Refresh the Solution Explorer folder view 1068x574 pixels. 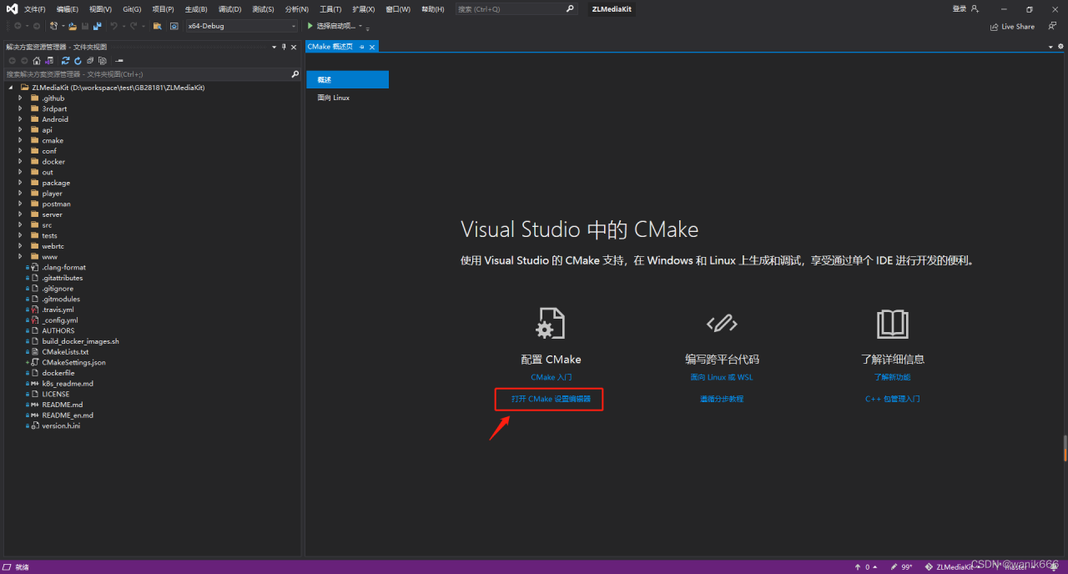(78, 61)
